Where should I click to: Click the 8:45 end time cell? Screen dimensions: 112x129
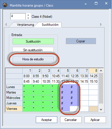pyautogui.click(x=27, y=82)
